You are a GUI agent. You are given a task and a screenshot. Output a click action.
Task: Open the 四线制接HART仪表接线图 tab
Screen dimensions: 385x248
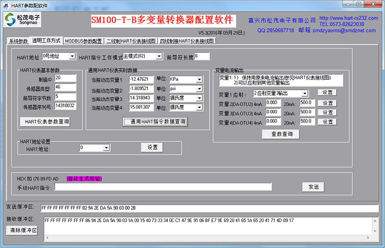187,41
